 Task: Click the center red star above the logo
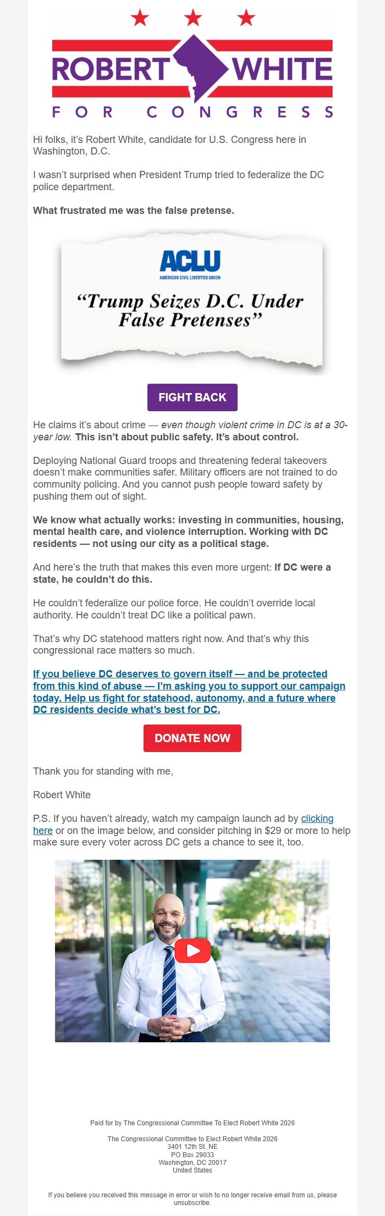click(x=192, y=18)
